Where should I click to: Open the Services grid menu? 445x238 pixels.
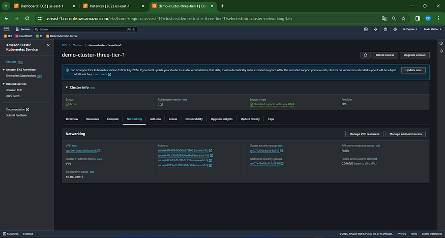pyautogui.click(x=23, y=29)
